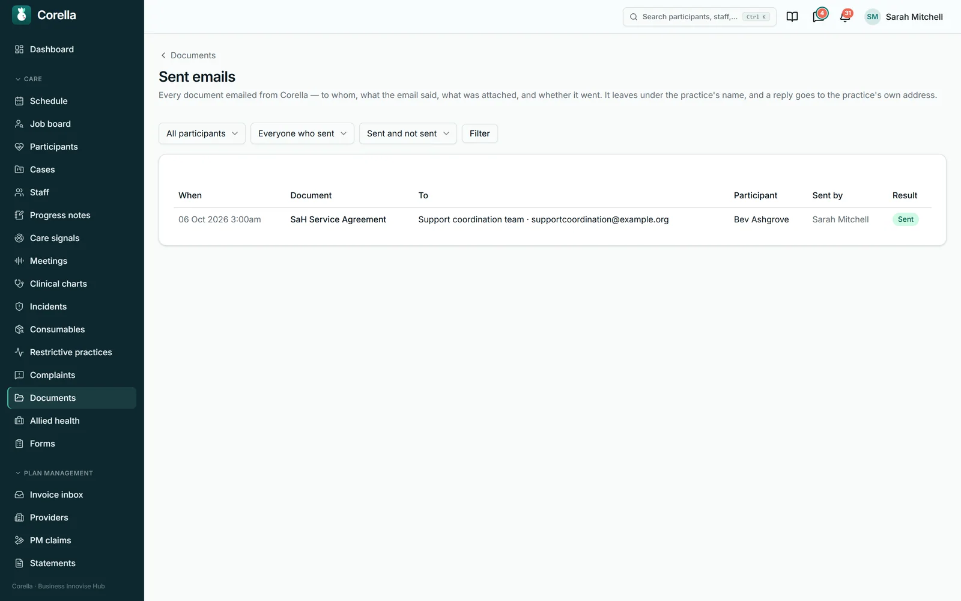Open the help book icon in header
The width and height of the screenshot is (961, 601).
coord(792,17)
